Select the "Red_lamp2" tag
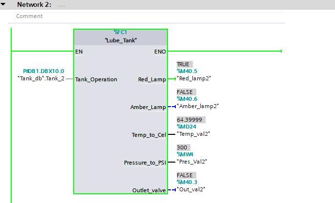This screenshot has height=203, width=335. [194, 78]
